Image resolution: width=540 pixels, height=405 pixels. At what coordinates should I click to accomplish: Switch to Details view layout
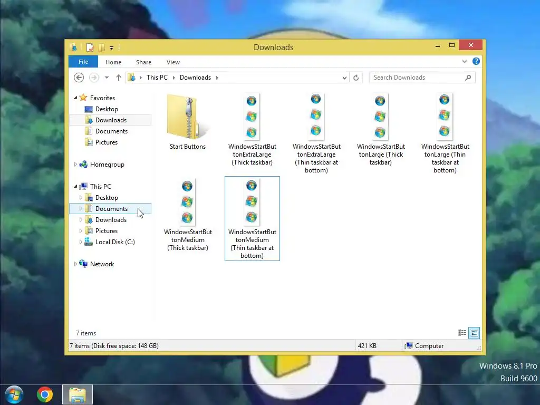pyautogui.click(x=462, y=333)
